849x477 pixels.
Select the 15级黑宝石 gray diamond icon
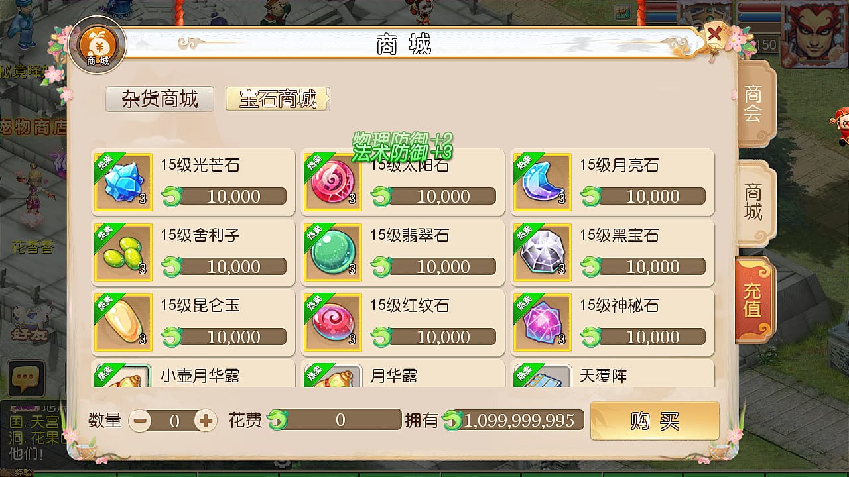543,252
